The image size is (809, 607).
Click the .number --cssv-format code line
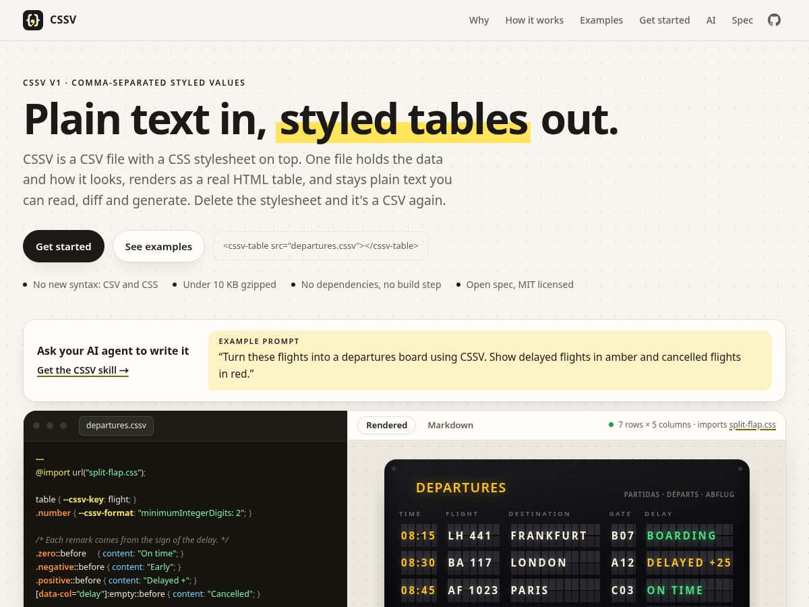coord(144,513)
